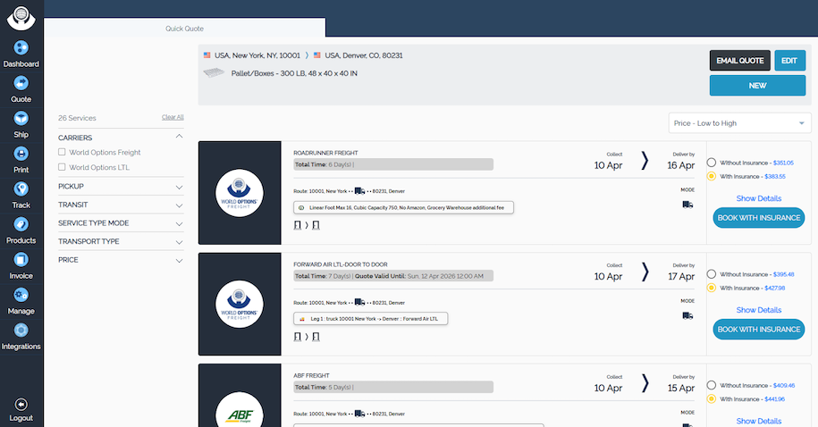Click the Logout arrow icon

pyautogui.click(x=21, y=405)
